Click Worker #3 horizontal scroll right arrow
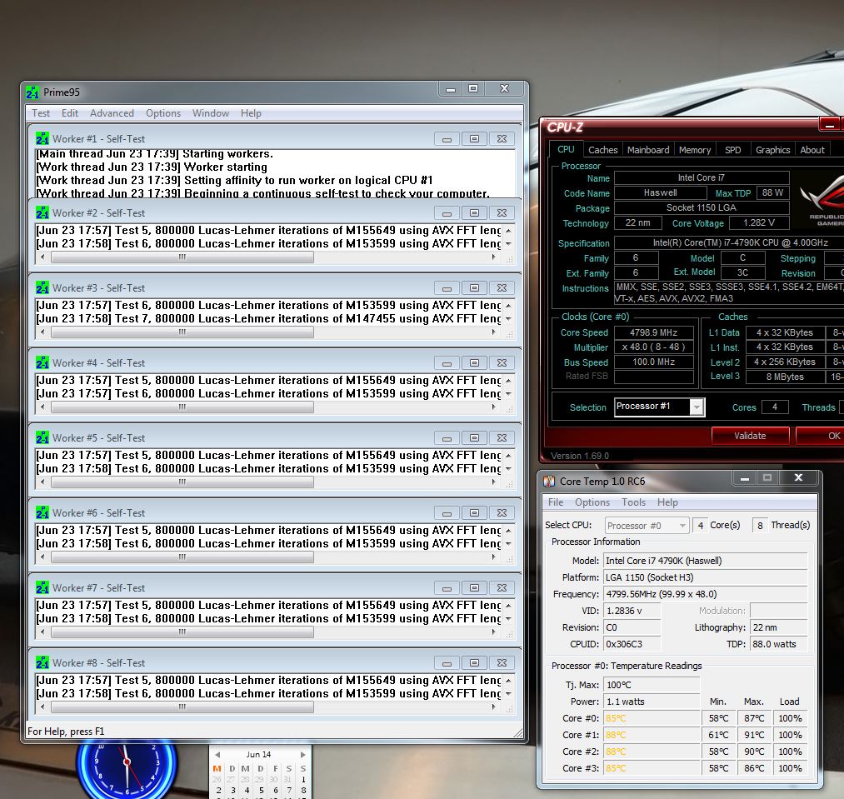 click(x=493, y=332)
